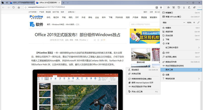The width and height of the screenshot is (204, 110).
Task: Open the 手机 navigation link
Action: tap(48, 17)
